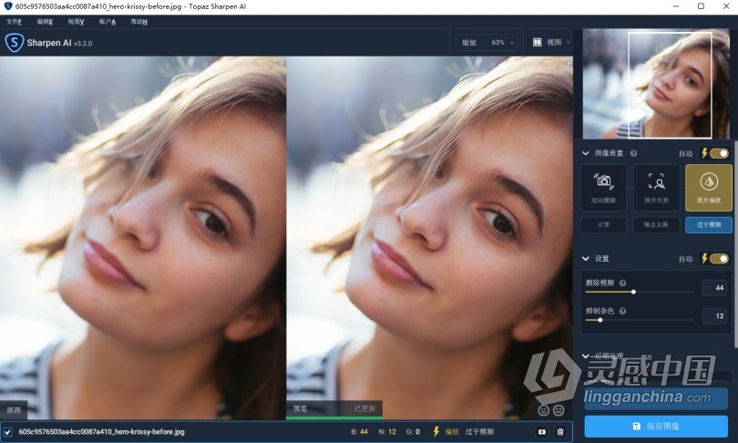This screenshot has width=738, height=443.
Task: Click the 过于模糊 label in file row
Action: pos(479,432)
